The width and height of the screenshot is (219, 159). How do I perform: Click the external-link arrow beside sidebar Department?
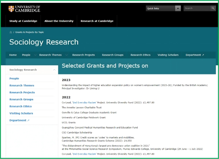28,120
